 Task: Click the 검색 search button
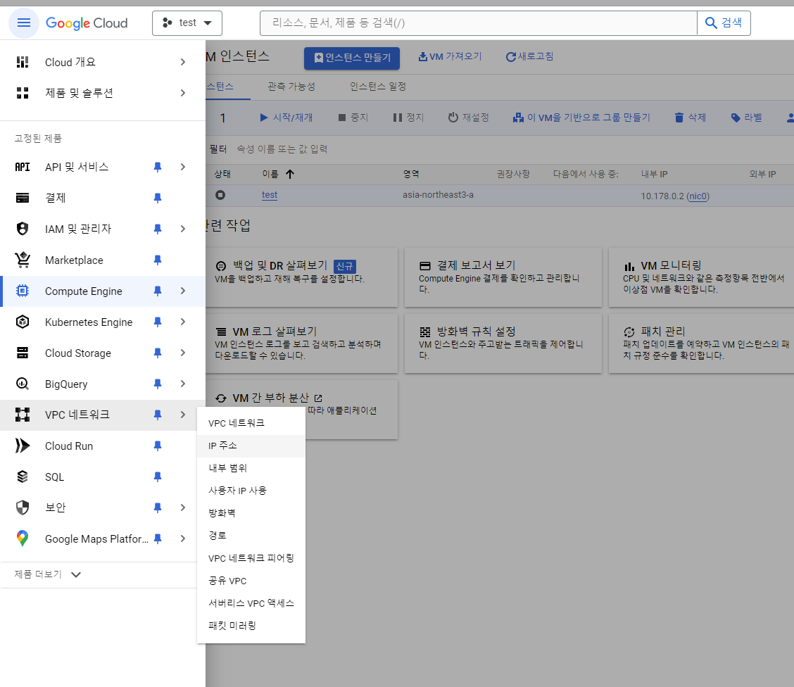pos(724,23)
